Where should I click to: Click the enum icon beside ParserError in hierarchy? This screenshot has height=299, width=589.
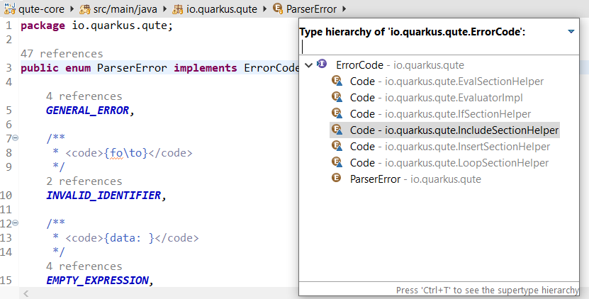click(336, 178)
